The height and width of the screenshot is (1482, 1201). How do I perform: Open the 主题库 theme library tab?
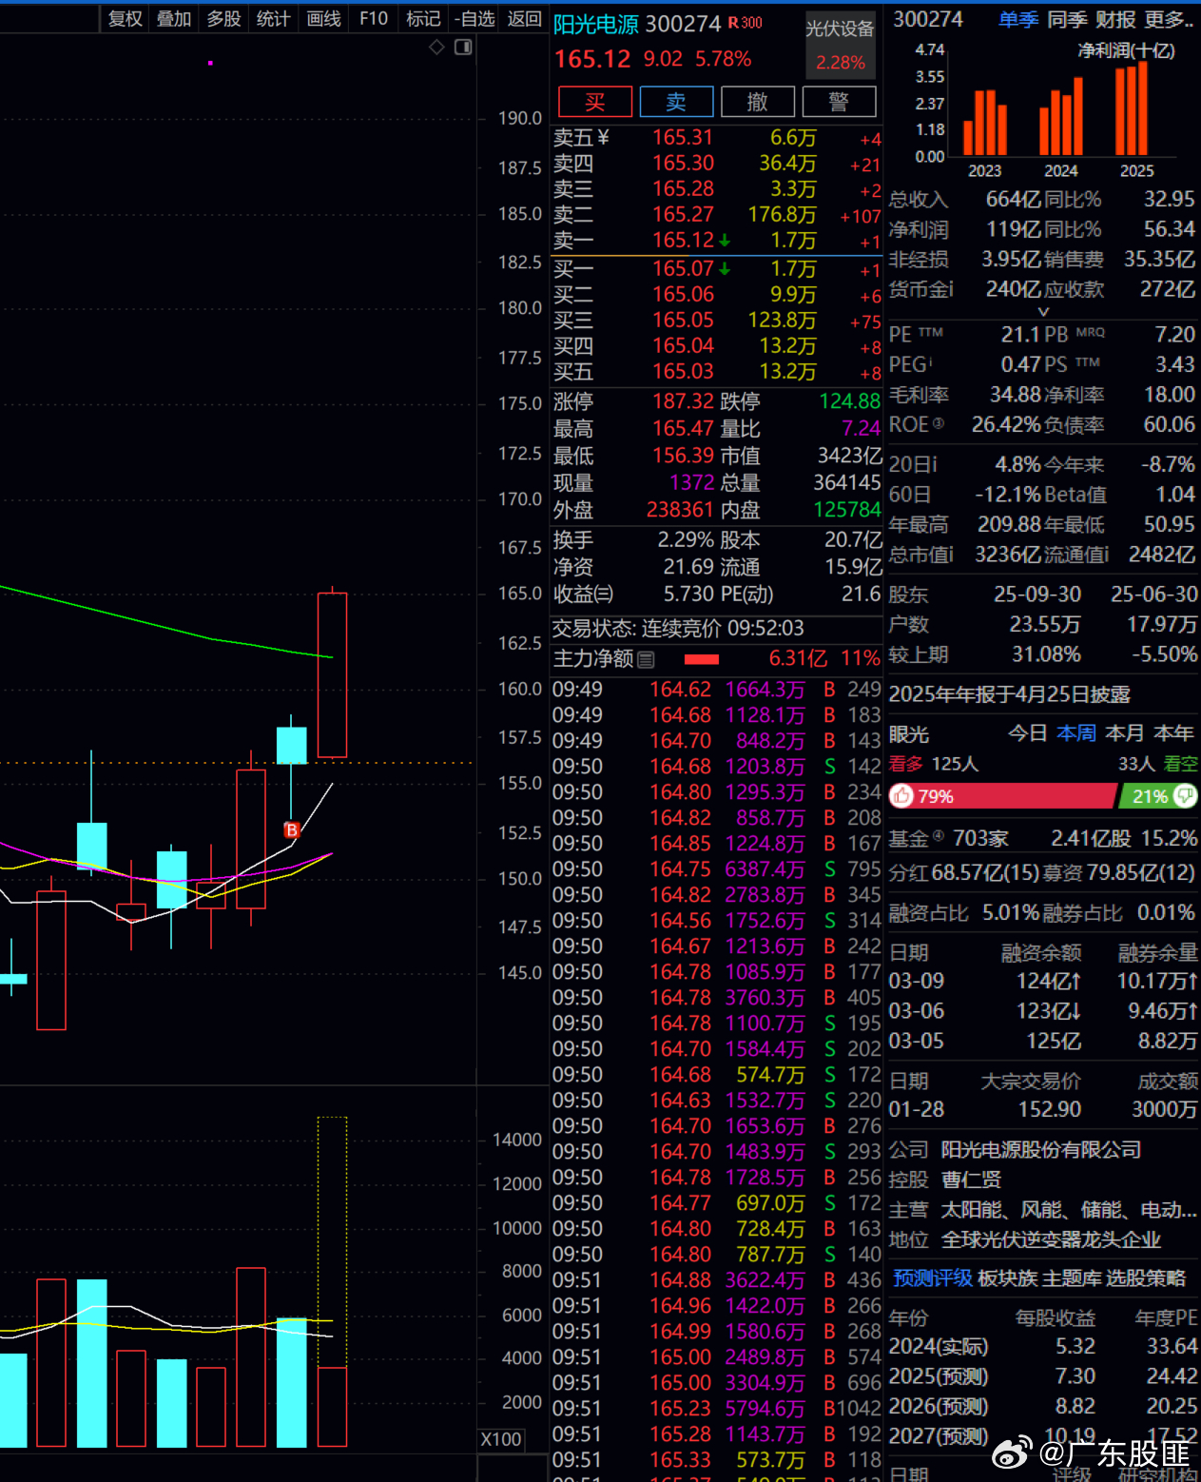point(1072,1278)
